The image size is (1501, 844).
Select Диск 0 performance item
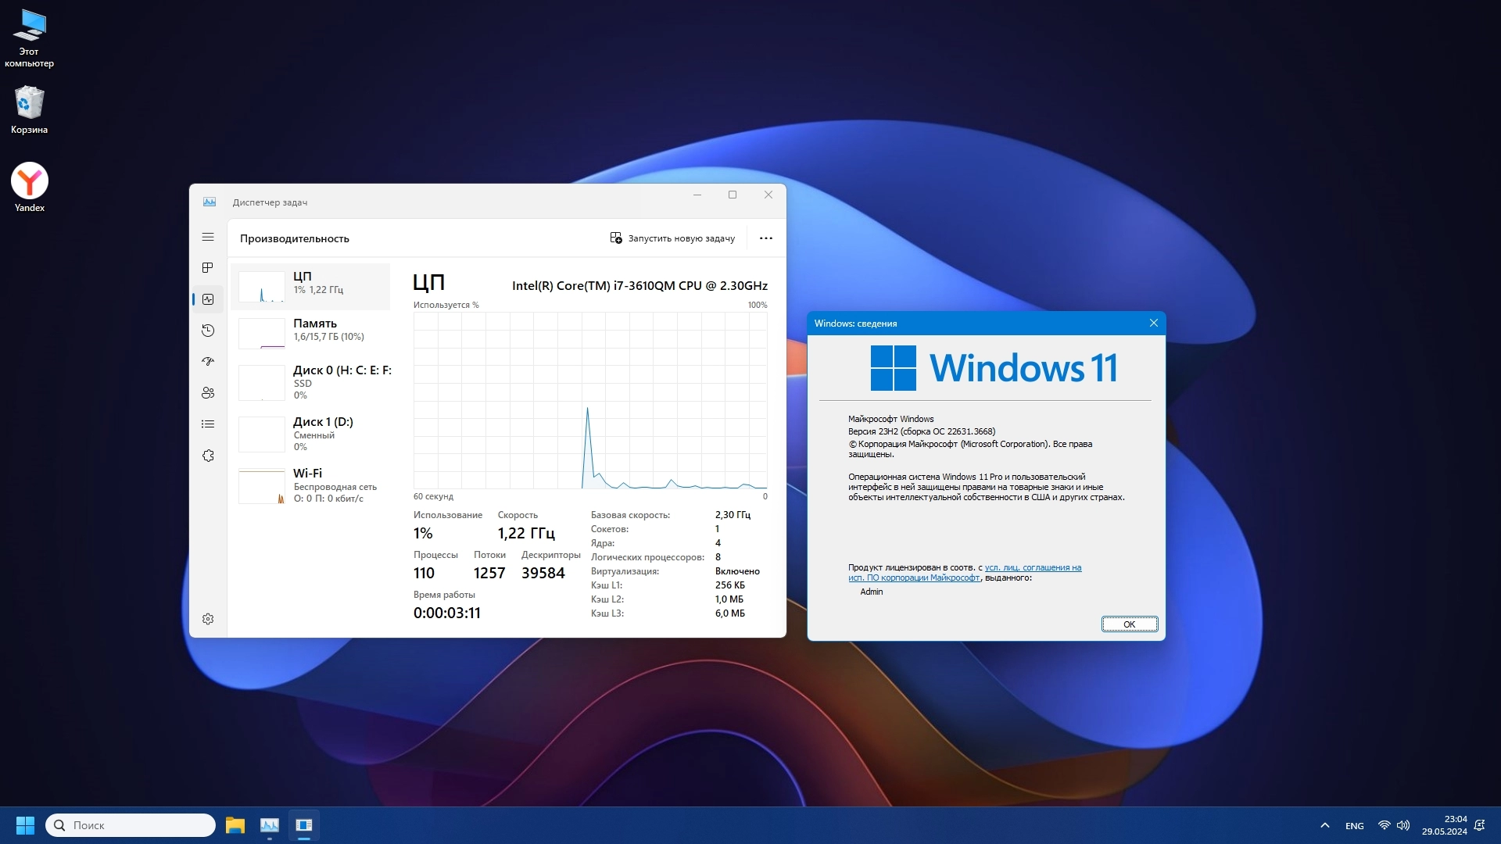pyautogui.click(x=313, y=382)
